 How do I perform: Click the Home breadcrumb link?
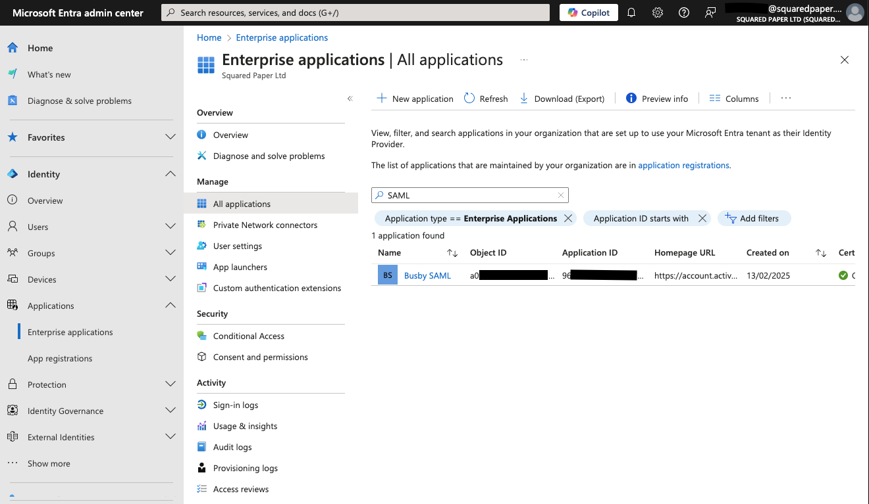click(209, 37)
